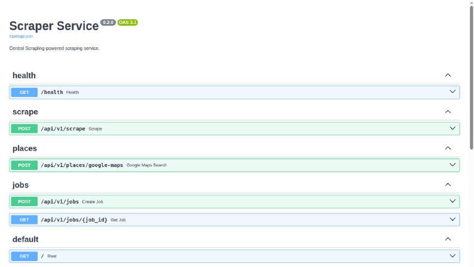Click the Scraper Service title
Viewport: 474px width, 267px height.
[54, 26]
